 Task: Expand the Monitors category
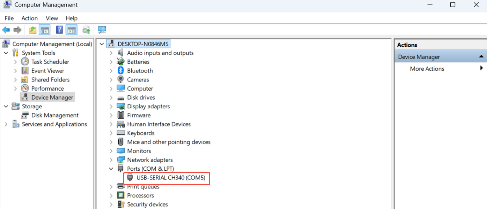(x=111, y=151)
